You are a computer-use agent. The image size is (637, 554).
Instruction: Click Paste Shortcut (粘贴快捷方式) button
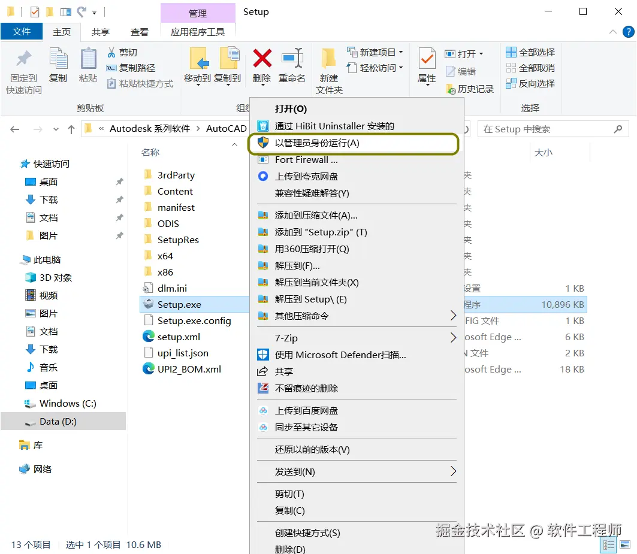click(140, 84)
